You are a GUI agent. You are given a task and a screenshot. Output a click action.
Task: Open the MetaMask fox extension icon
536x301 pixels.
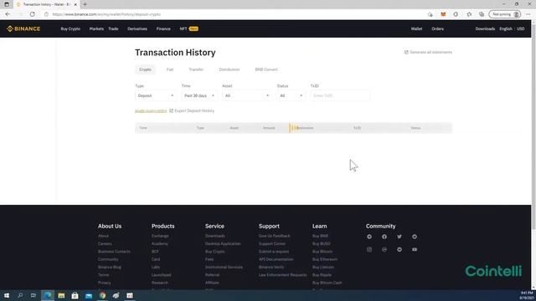(x=443, y=14)
